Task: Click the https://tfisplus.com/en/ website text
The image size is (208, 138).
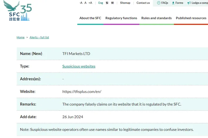Action: (82, 92)
